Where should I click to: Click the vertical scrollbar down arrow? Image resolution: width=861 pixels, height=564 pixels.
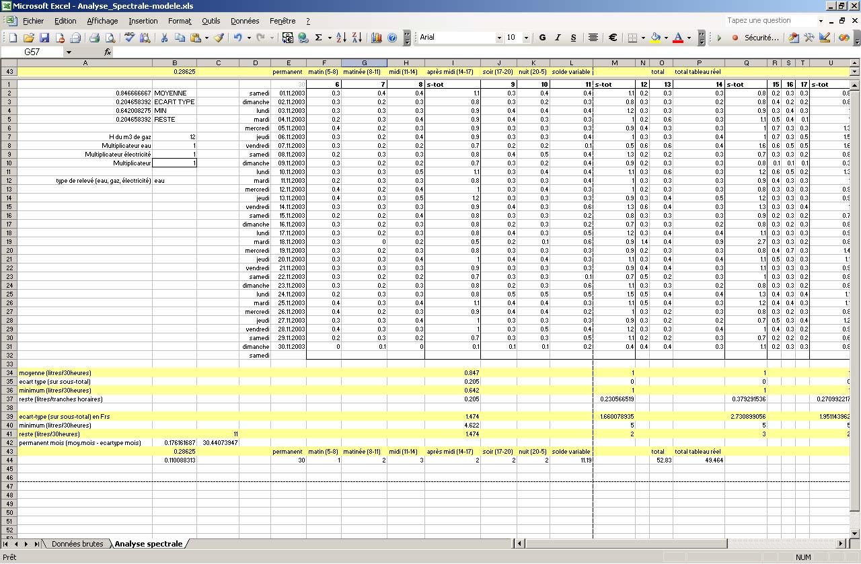pyautogui.click(x=855, y=534)
